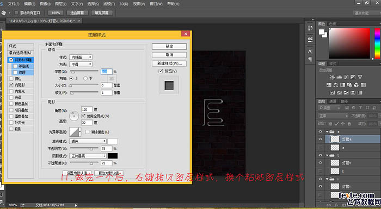Click the 取消 button
381x209 pixels.
169,55
